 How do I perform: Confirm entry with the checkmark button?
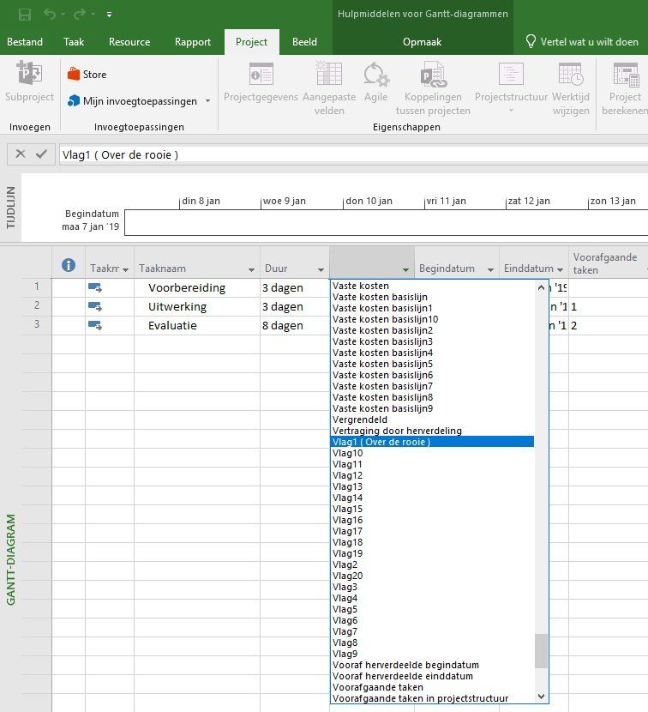[41, 154]
